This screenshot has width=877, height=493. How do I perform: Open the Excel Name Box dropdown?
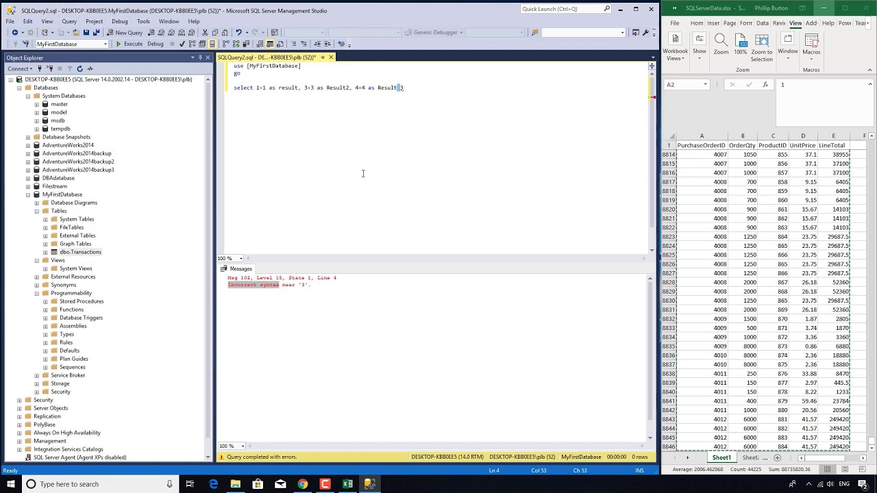[705, 84]
